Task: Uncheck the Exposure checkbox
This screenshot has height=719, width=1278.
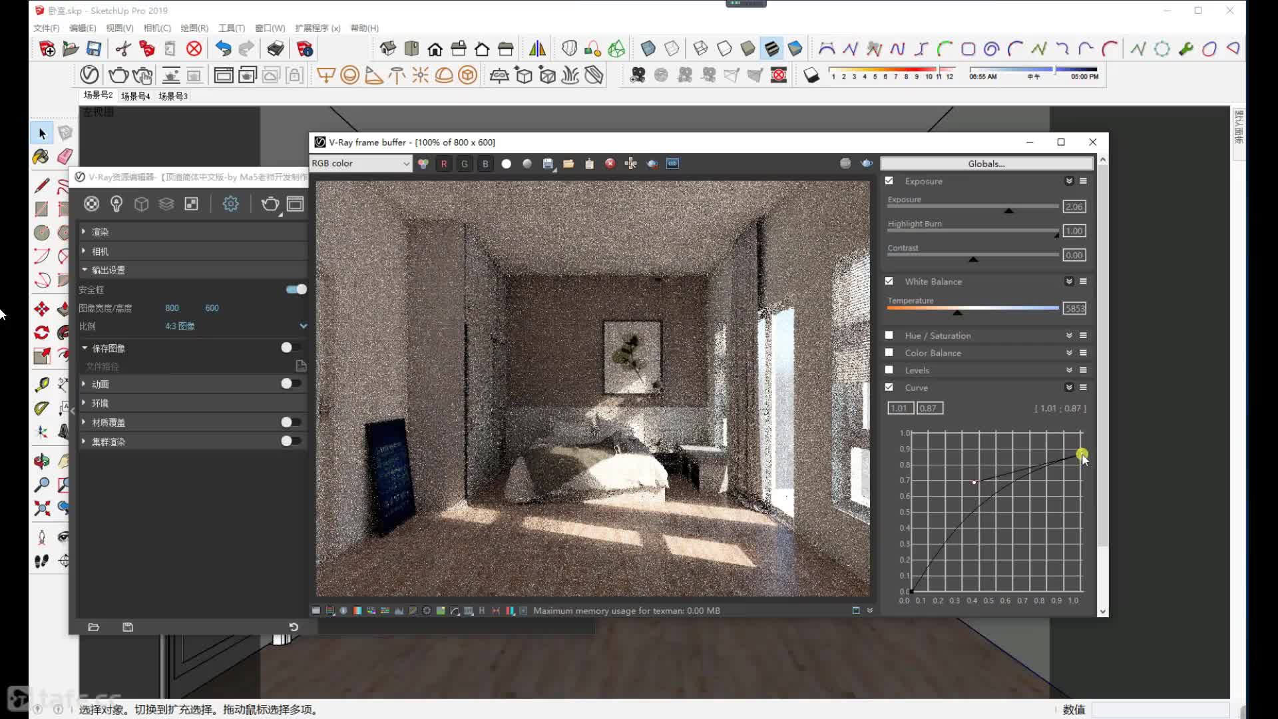Action: 889,181
